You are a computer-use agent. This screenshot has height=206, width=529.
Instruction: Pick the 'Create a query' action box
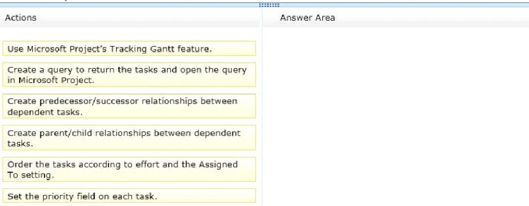(x=129, y=74)
